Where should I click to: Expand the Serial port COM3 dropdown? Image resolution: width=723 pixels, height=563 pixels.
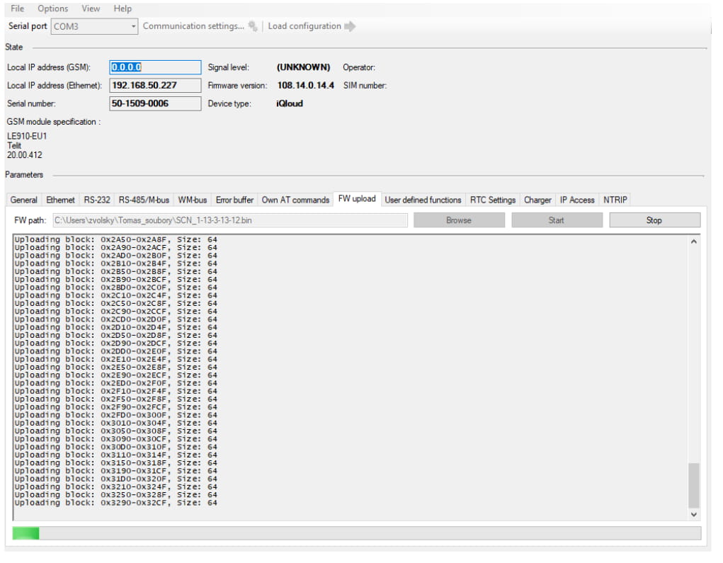(133, 26)
